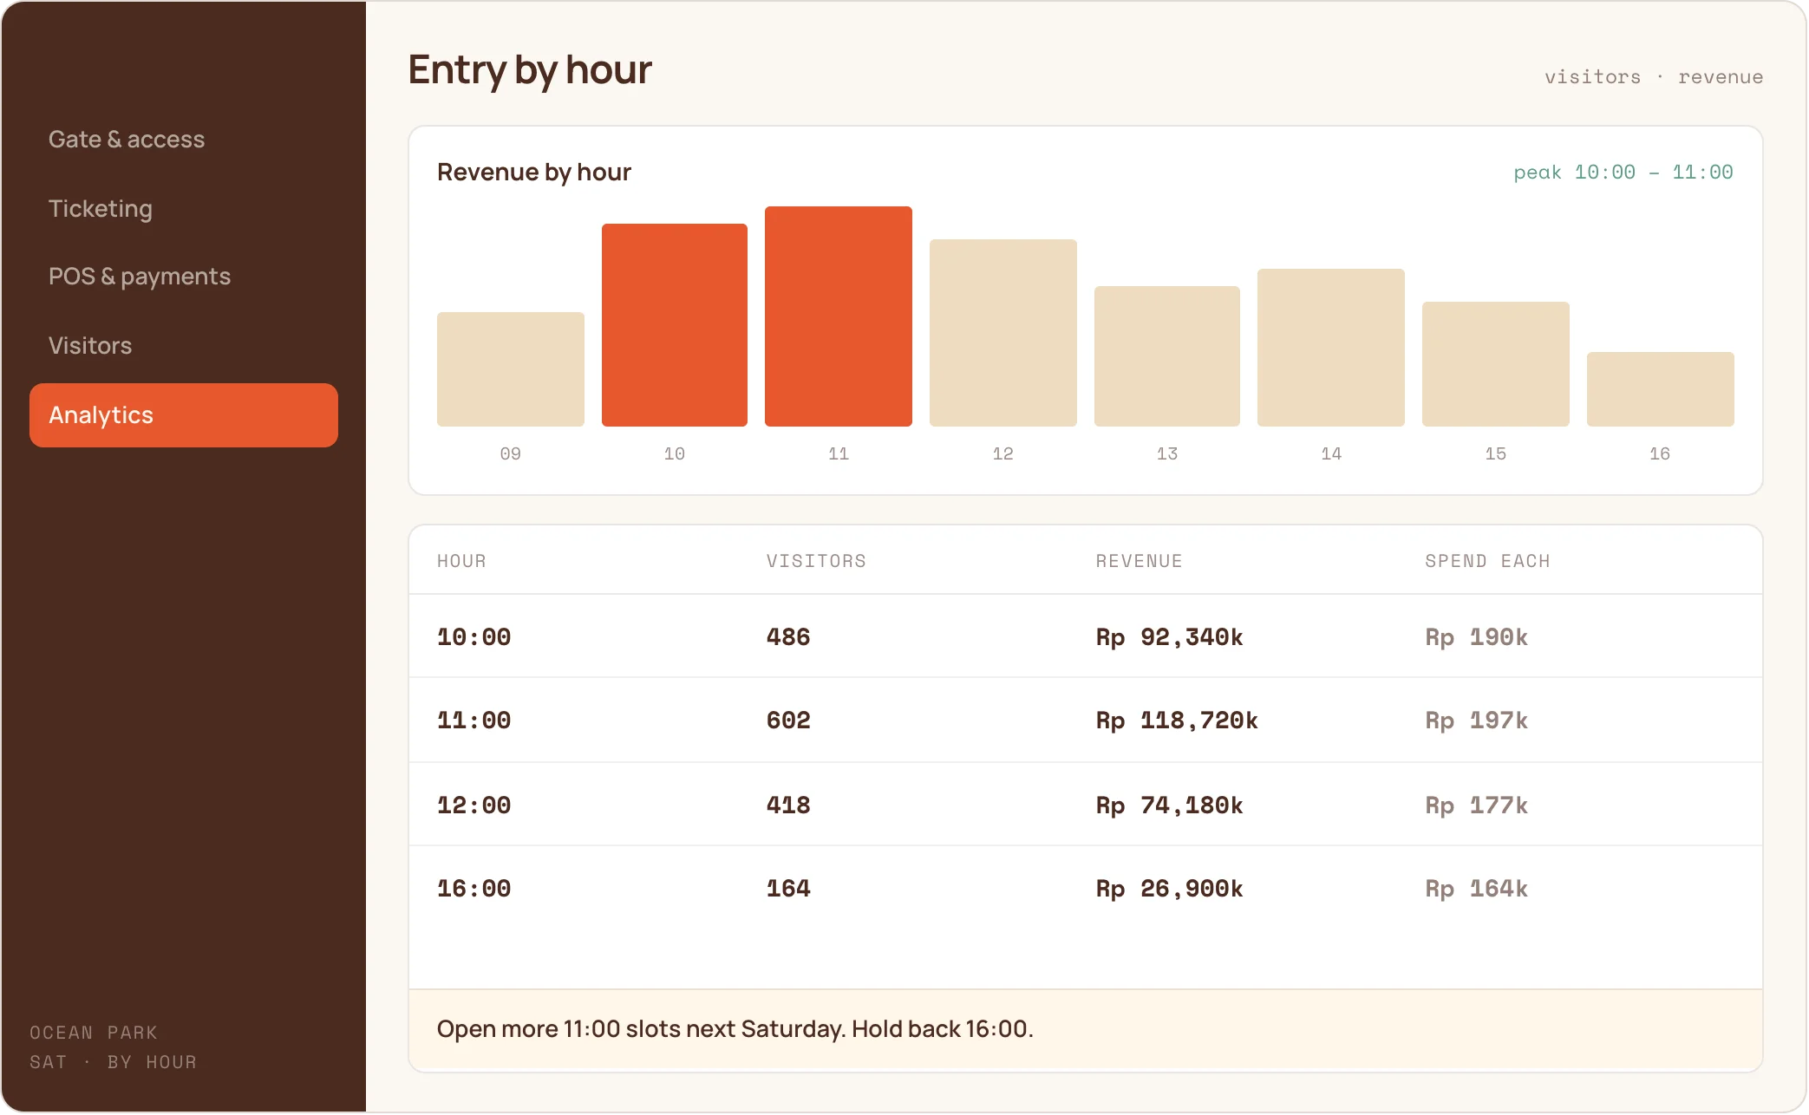Click the 12 hour revenue bar

pyautogui.click(x=1003, y=333)
